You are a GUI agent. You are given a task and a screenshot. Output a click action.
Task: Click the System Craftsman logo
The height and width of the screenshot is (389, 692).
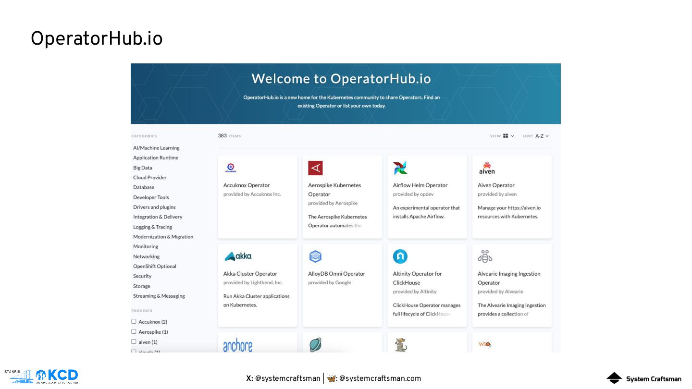point(644,378)
